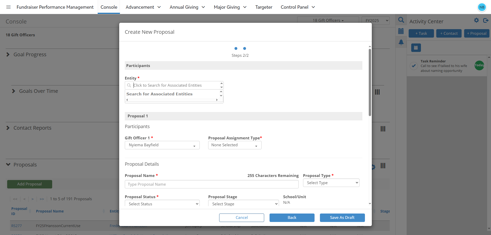Click the Cancel button

click(x=242, y=218)
